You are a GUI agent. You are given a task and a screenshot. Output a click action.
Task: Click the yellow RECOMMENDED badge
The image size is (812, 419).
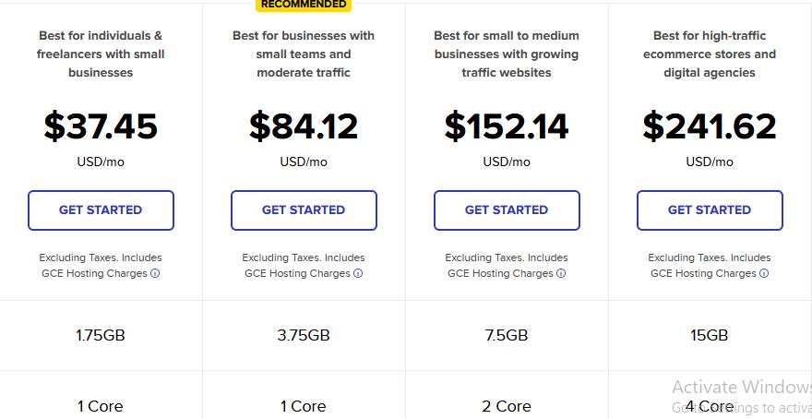click(x=304, y=5)
